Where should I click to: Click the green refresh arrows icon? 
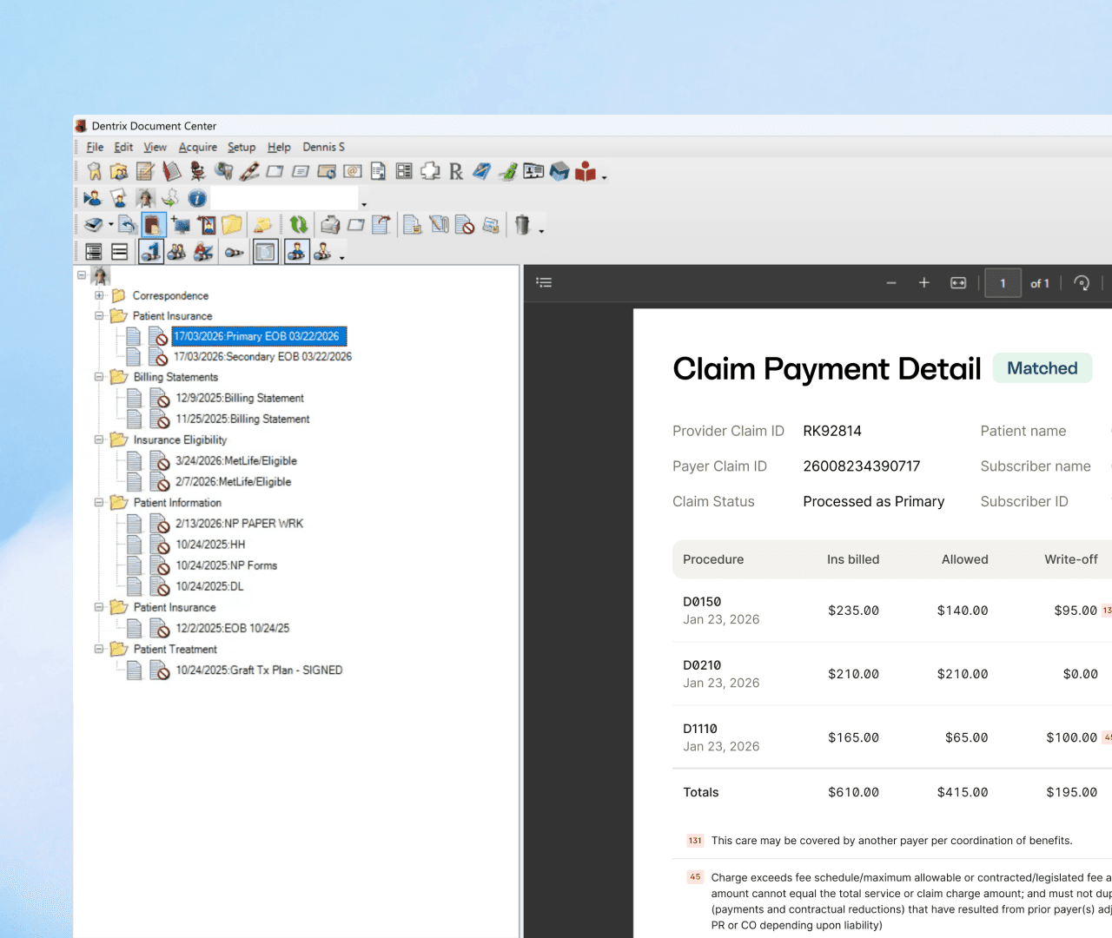pos(299,226)
